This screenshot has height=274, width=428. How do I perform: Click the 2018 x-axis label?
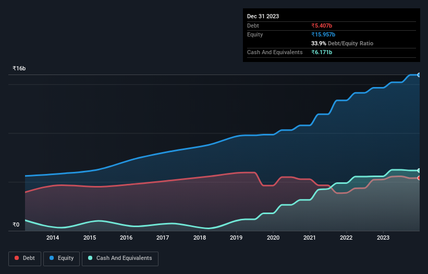pos(200,238)
